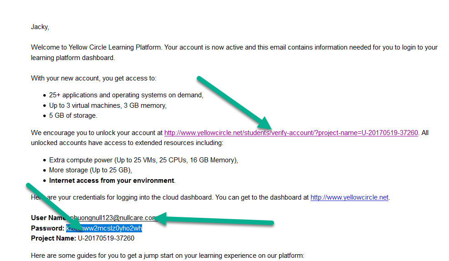Click the bold 'Password:' label

(x=47, y=228)
